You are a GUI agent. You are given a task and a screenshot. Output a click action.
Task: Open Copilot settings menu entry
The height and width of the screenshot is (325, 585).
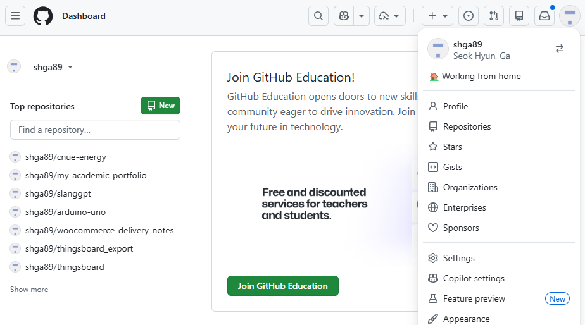point(498,278)
